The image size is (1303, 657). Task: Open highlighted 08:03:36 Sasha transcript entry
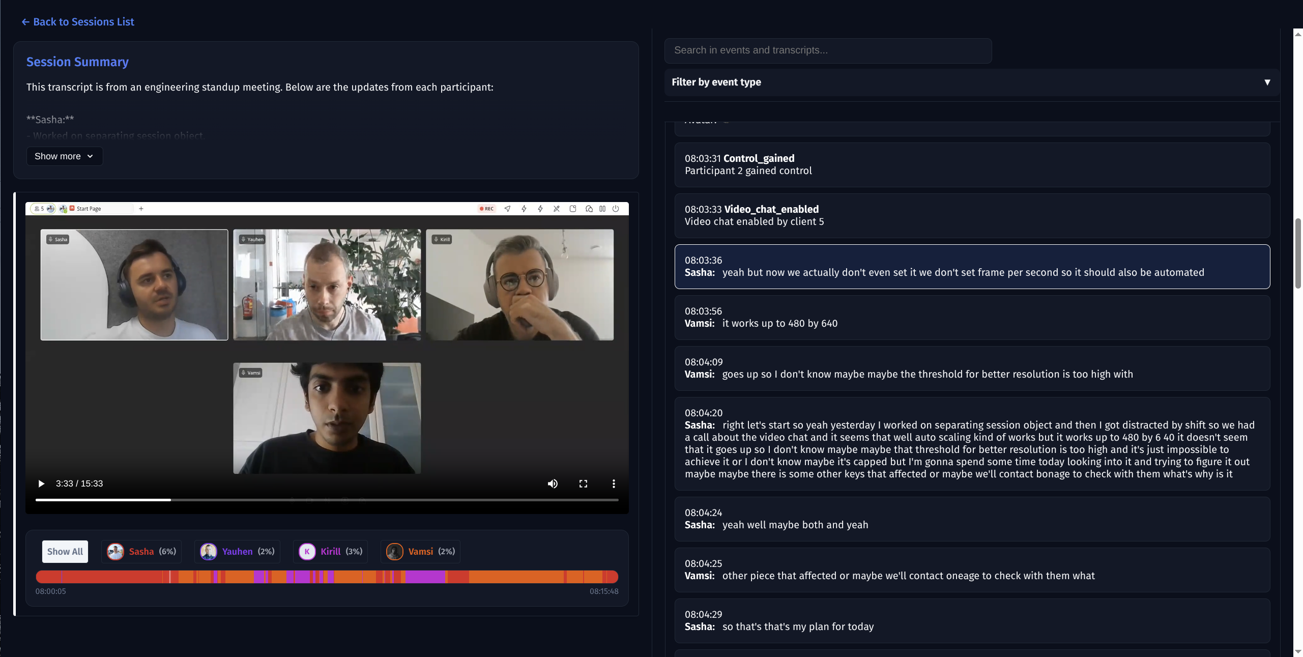(x=972, y=267)
